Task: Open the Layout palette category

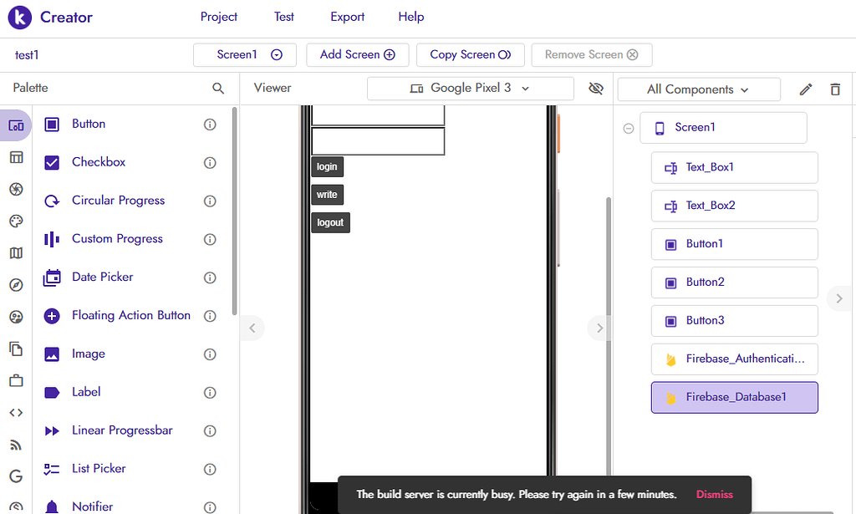Action: [x=15, y=156]
